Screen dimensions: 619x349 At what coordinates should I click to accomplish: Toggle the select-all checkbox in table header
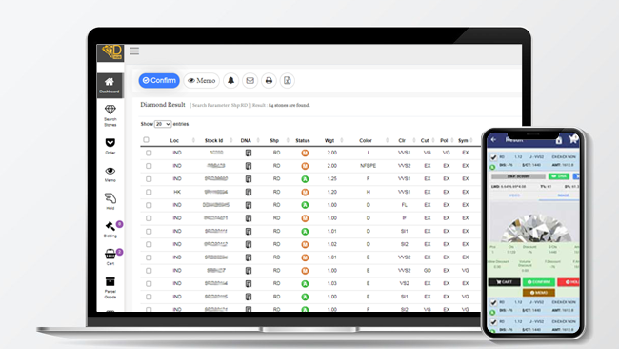(x=146, y=140)
